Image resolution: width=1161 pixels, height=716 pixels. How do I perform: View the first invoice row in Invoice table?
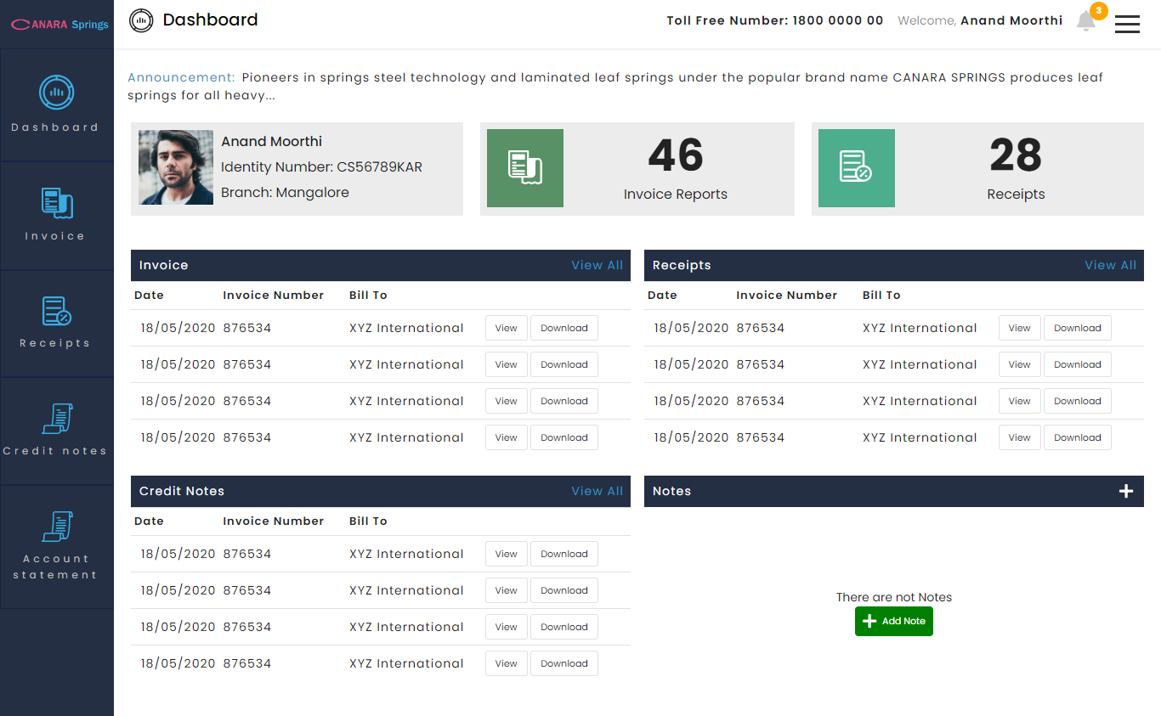click(x=506, y=328)
